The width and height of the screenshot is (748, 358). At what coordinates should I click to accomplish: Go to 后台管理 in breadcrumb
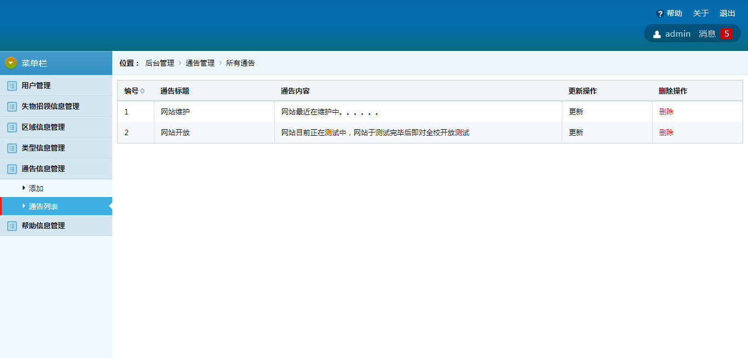point(159,63)
